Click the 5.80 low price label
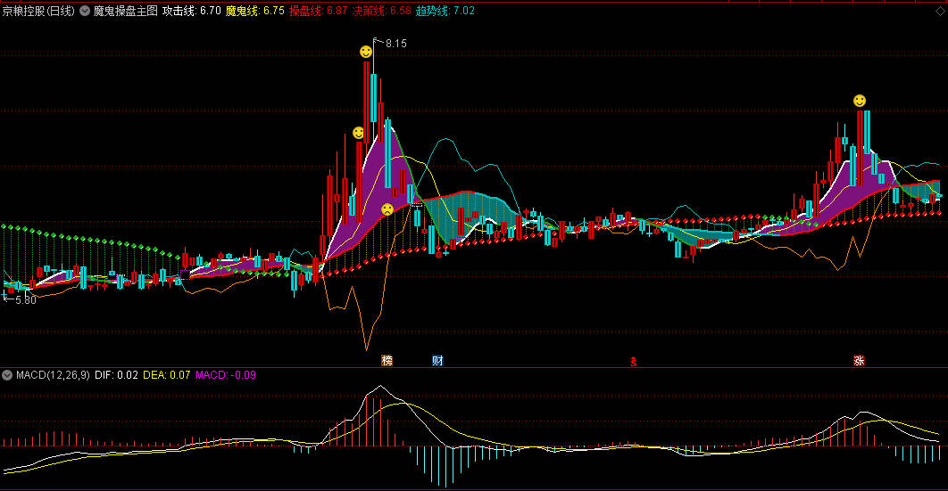The height and width of the screenshot is (491, 948). coord(25,300)
